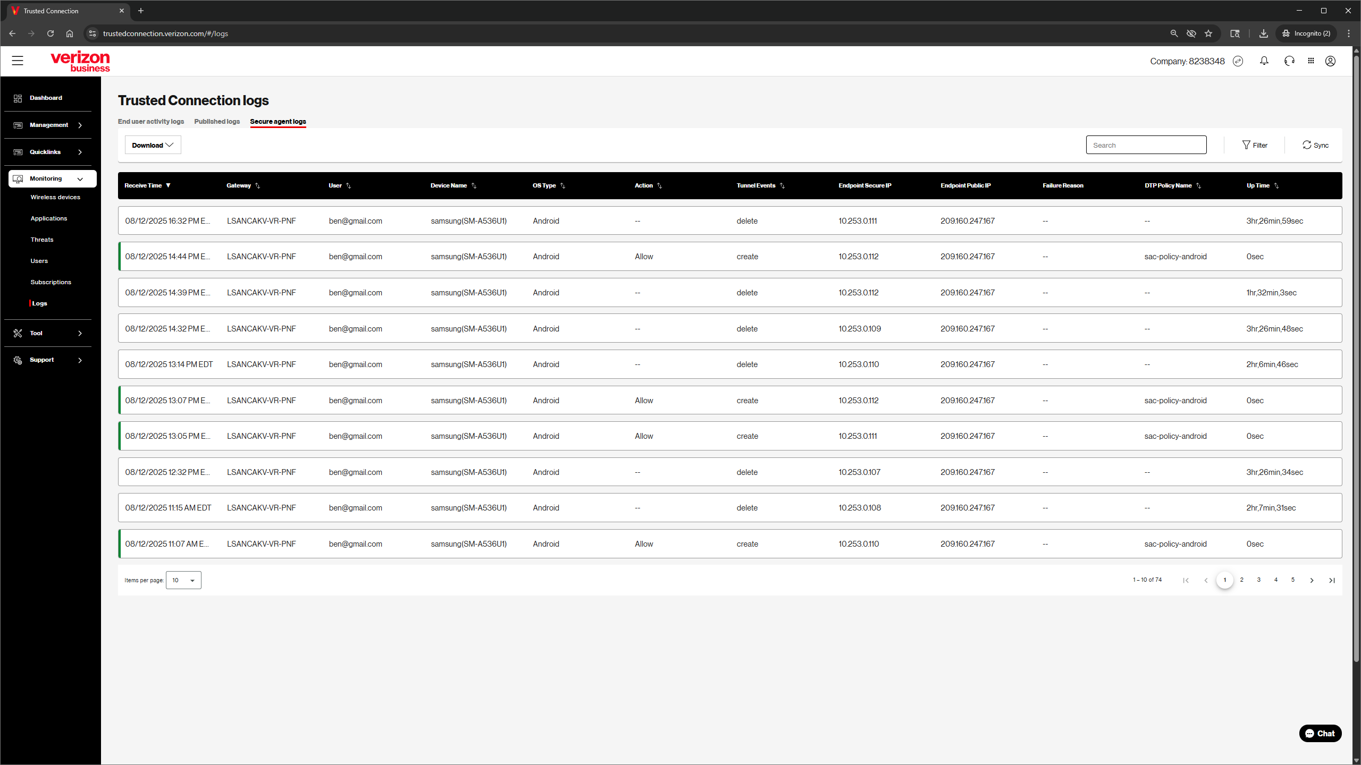
Task: Jump to the last page of results
Action: [x=1332, y=580]
